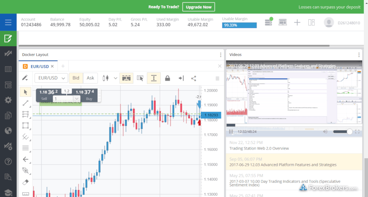Enter fullscreen video mode

click(x=357, y=131)
